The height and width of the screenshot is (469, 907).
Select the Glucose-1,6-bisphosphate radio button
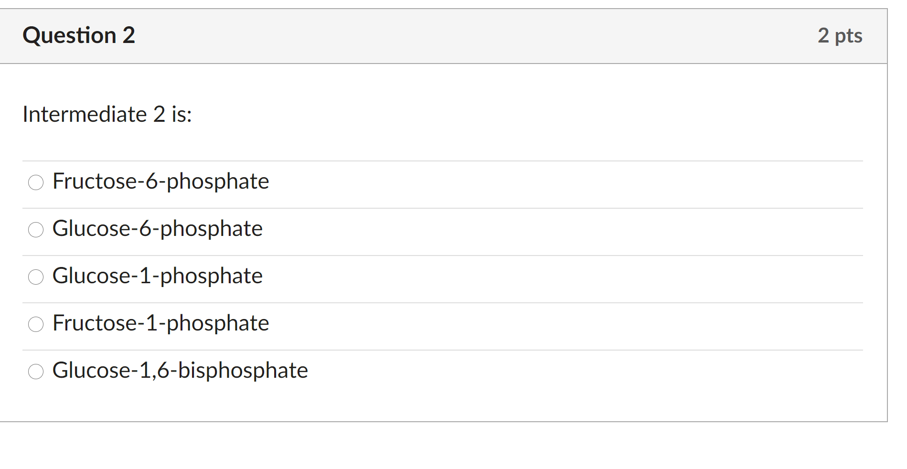point(36,371)
